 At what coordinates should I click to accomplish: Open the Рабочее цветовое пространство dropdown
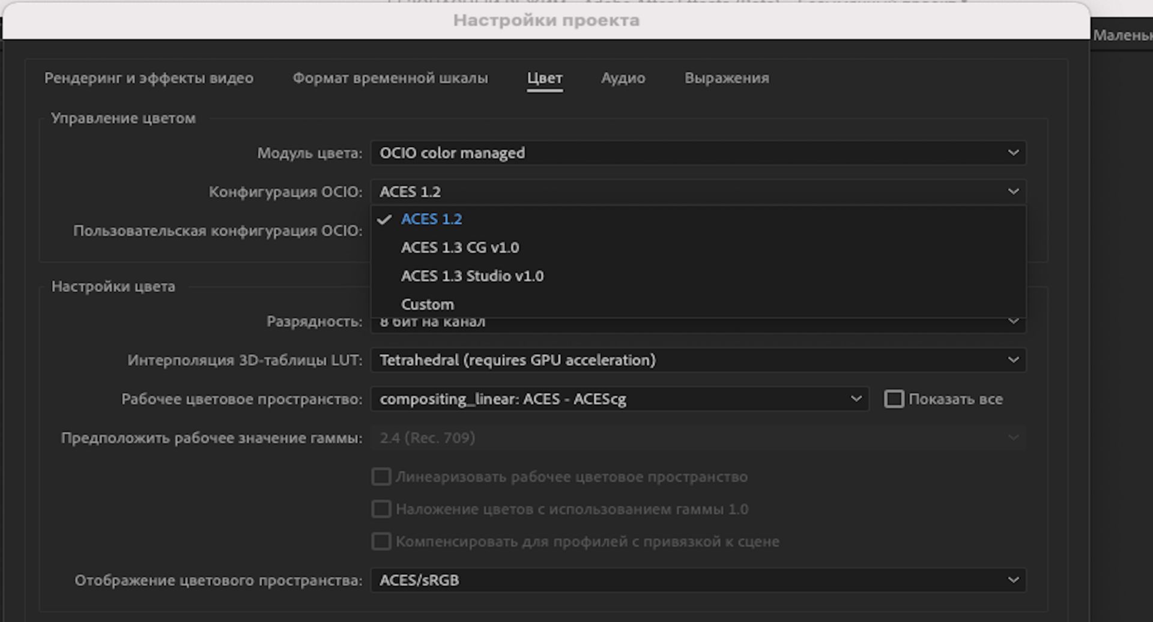(619, 398)
